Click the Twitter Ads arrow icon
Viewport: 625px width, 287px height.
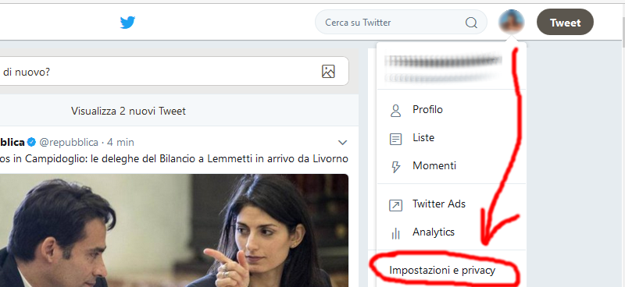395,205
